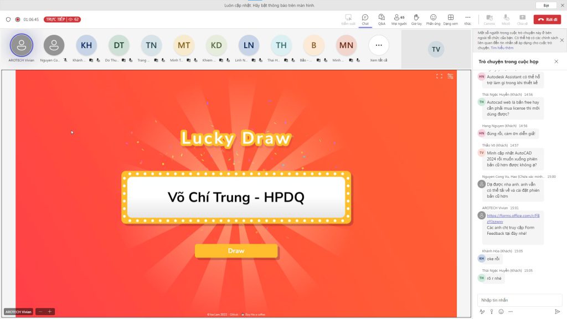The image size is (567, 319).
Task: Open forms.office.com feedback link
Action: [513, 218]
